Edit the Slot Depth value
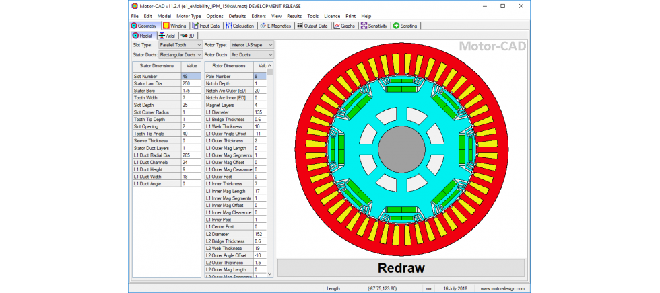Viewport: 660px width, 293px height. click(191, 105)
